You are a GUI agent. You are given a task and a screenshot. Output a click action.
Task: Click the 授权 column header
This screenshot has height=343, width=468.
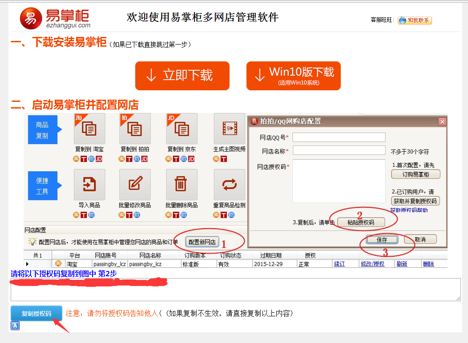click(311, 255)
